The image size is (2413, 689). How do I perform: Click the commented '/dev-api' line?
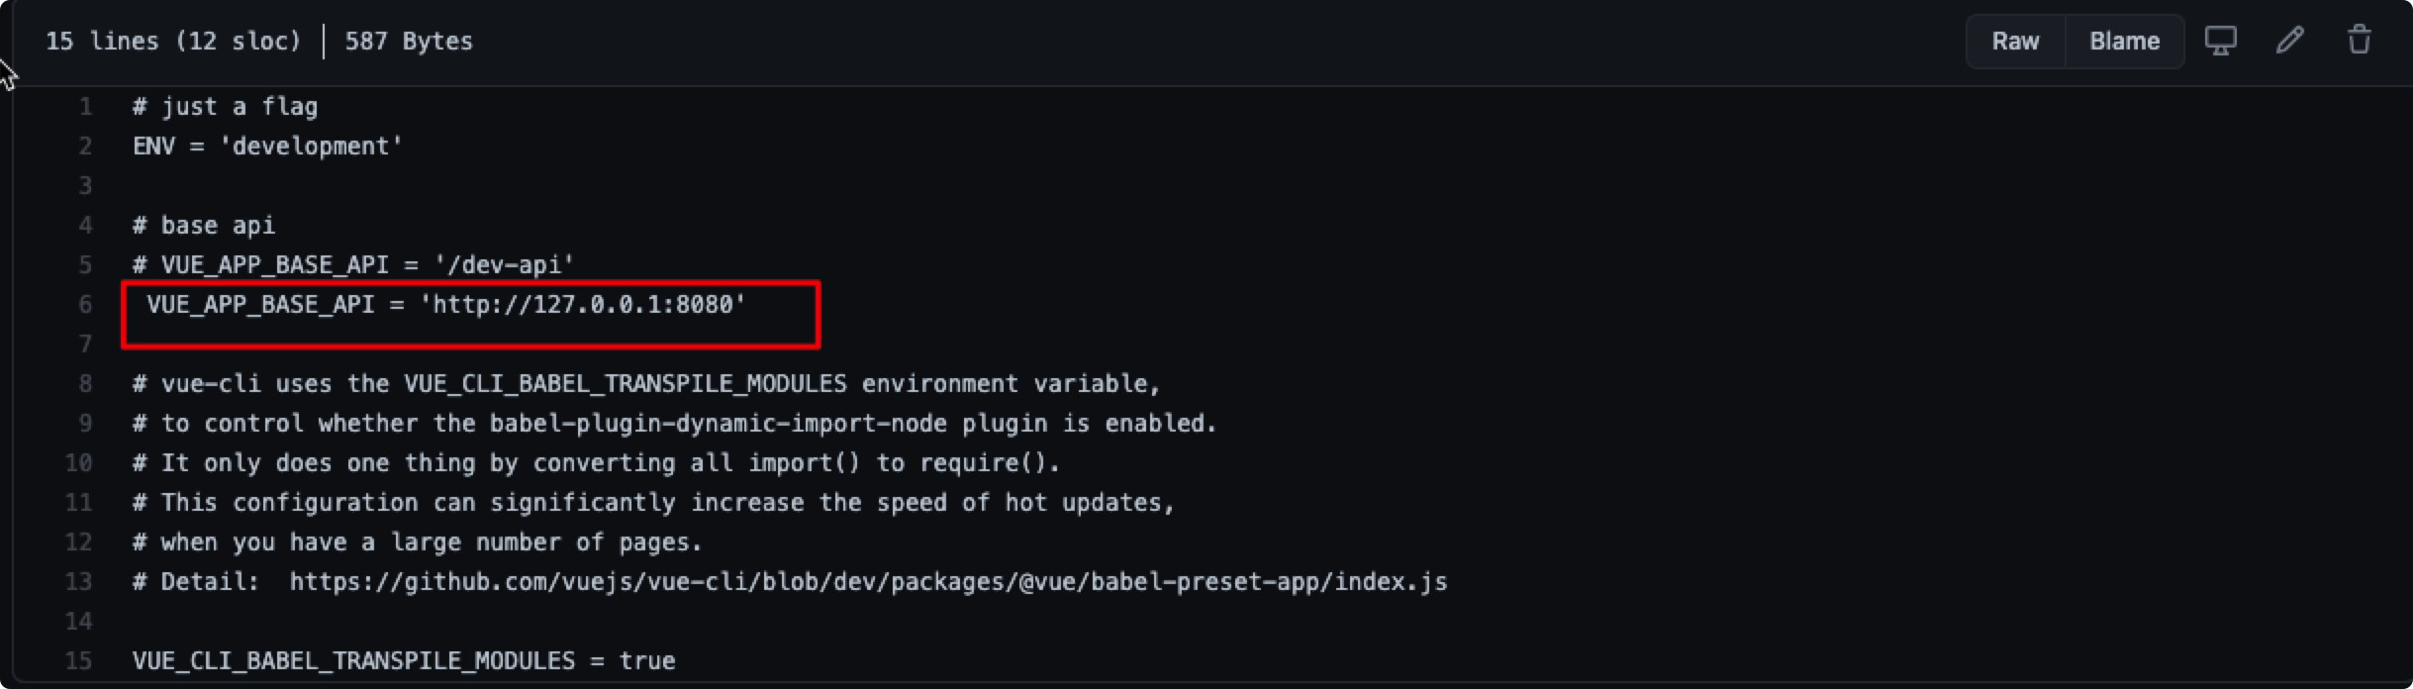pos(353,265)
